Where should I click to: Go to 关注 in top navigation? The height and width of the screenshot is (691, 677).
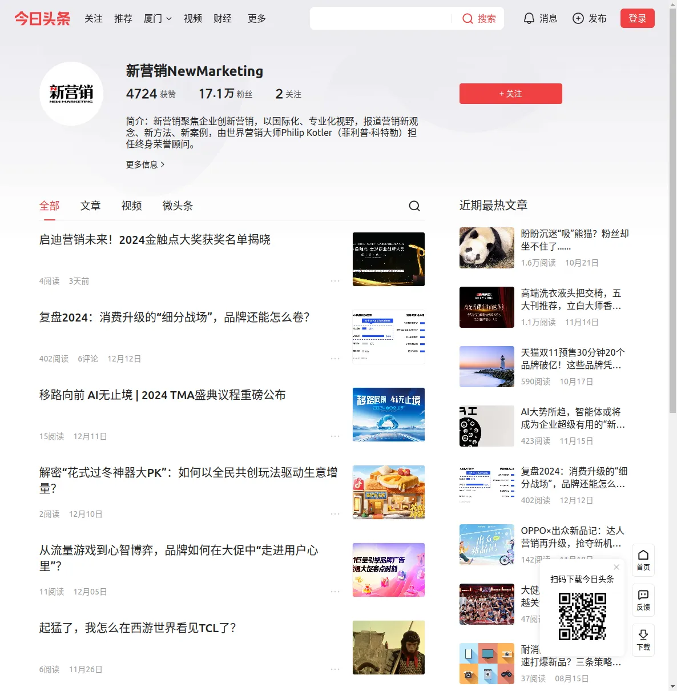pos(94,18)
